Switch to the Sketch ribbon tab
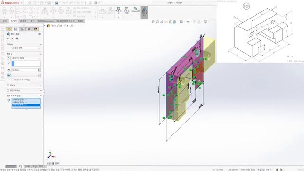This screenshot has width=304, height=171. coord(14,21)
